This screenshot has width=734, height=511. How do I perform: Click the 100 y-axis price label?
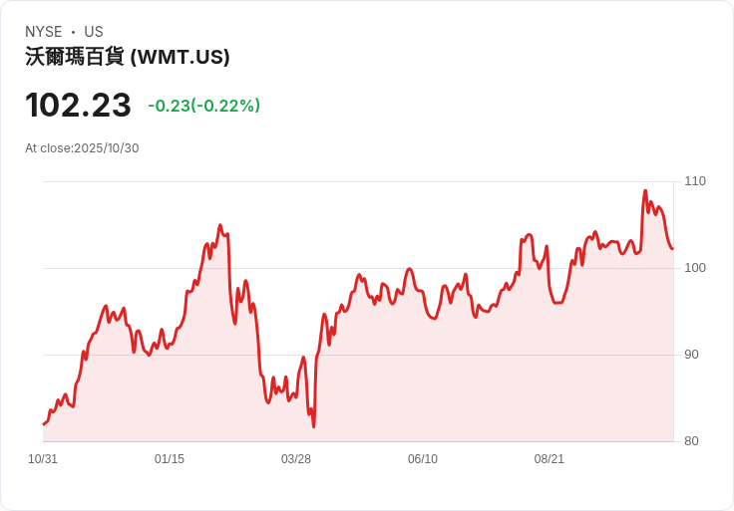pyautogui.click(x=695, y=268)
